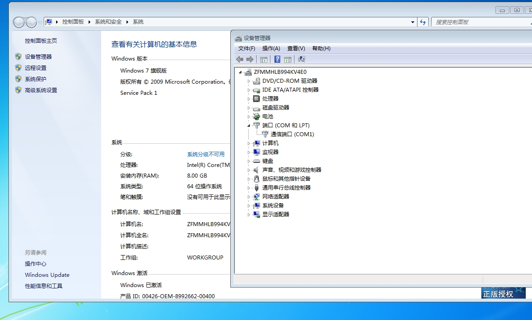Expand the 网络适配器 node
The height and width of the screenshot is (320, 532).
[x=249, y=197]
